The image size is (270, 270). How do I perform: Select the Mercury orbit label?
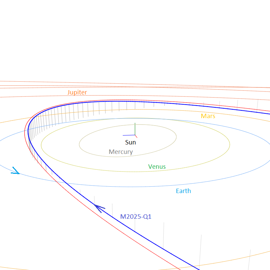pos(121,152)
